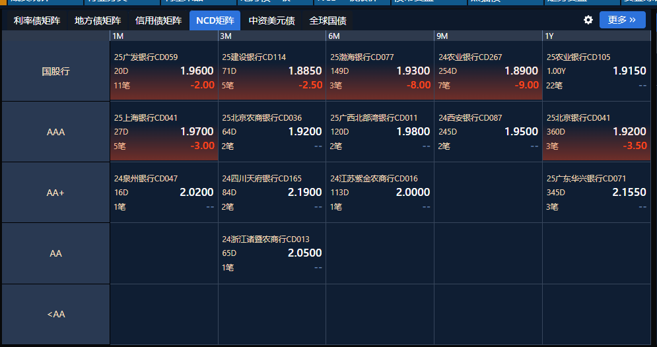Open the matrix settings gear icon

(x=588, y=20)
